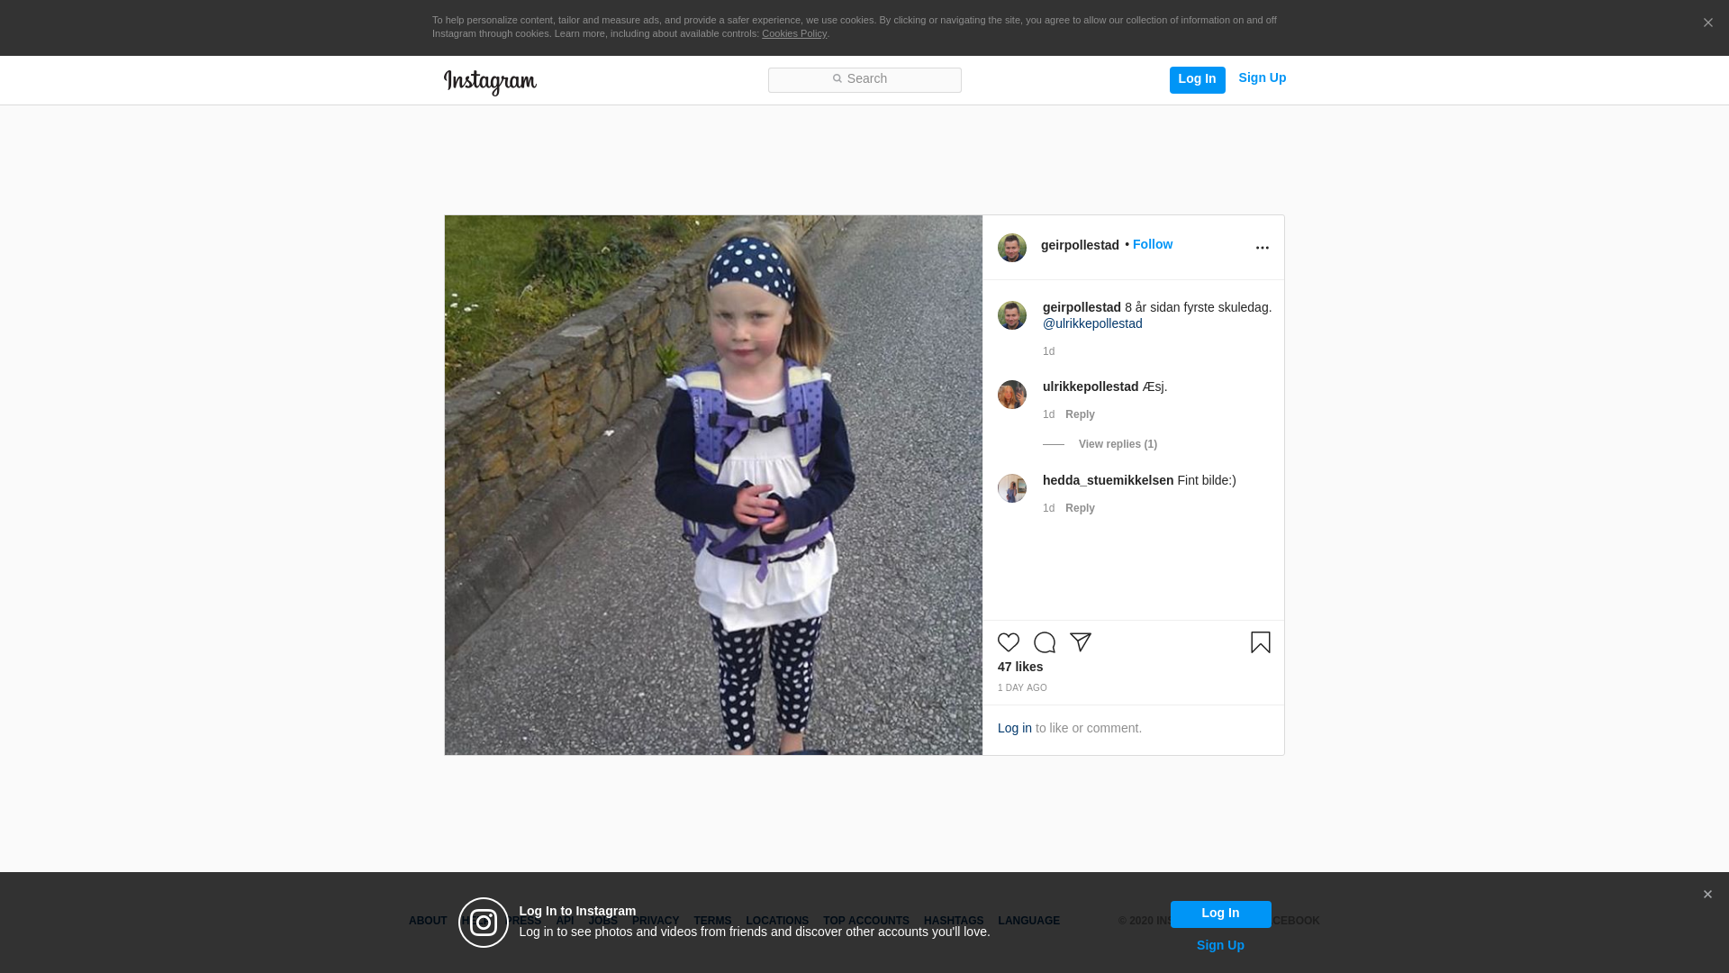Reply to ulrikkepollestad's comment
1729x973 pixels.
(x=1080, y=414)
